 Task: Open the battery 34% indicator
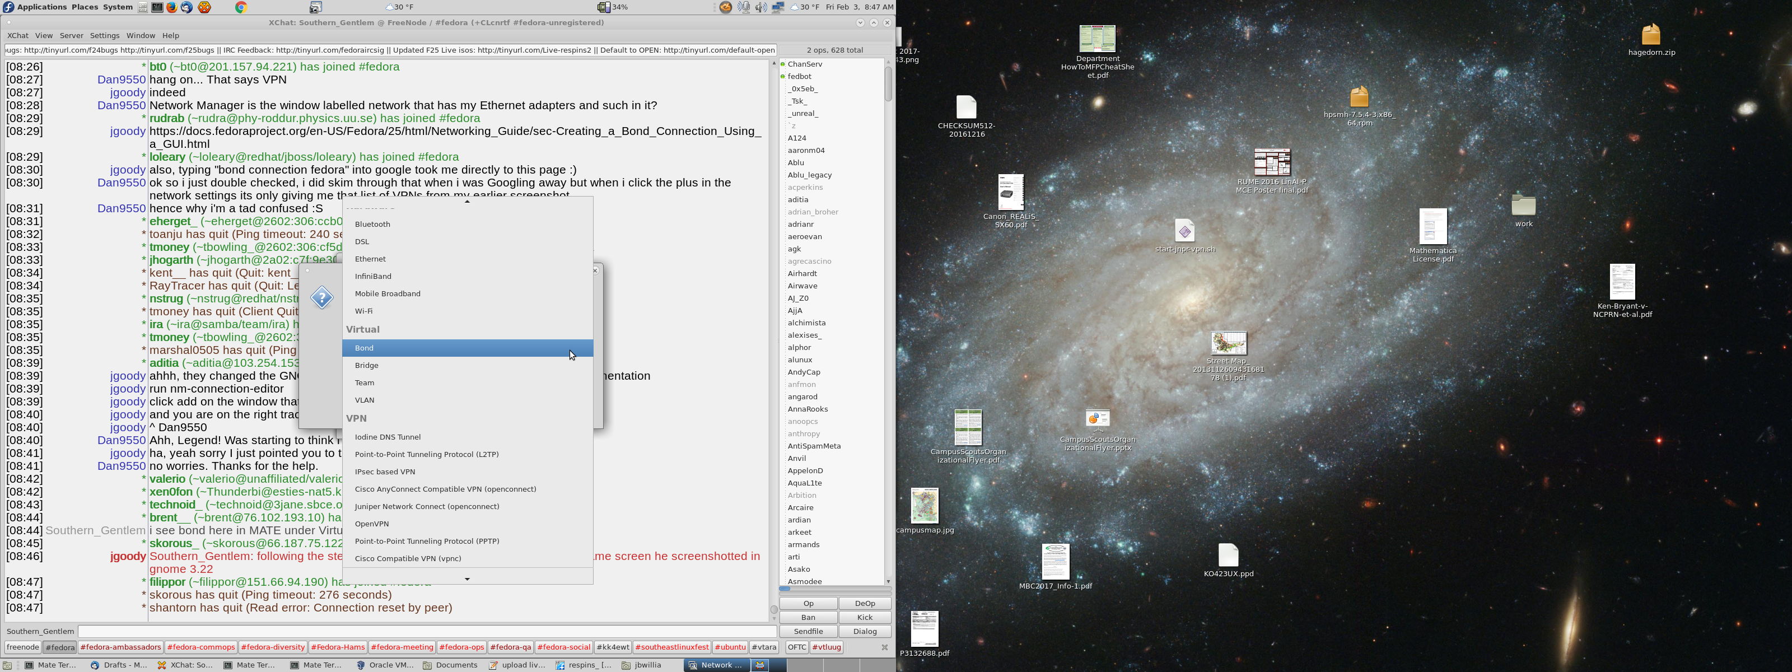coord(612,7)
